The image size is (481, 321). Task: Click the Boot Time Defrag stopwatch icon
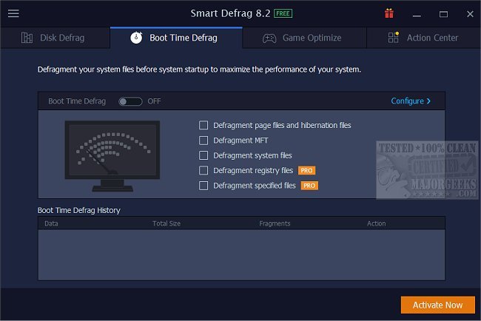[x=136, y=38]
